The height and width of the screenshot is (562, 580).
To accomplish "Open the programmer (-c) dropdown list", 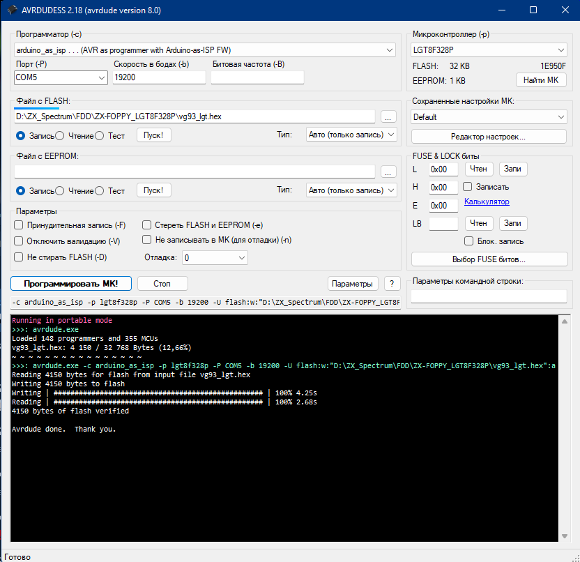I will 205,50.
